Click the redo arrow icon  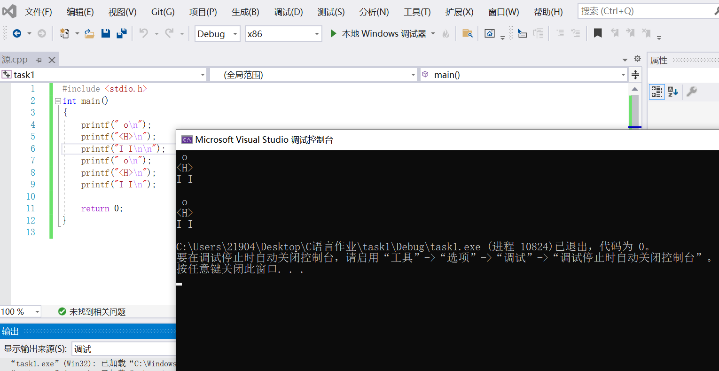coord(169,33)
